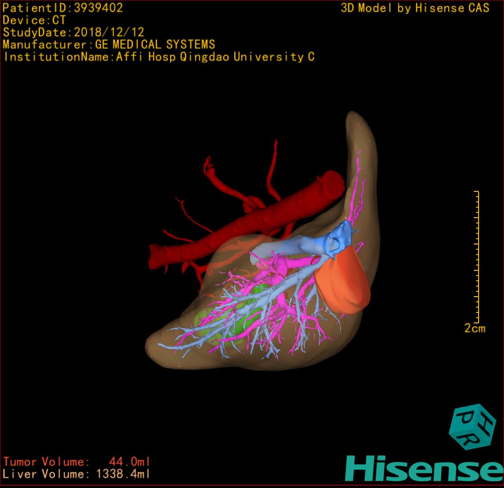Image resolution: width=504 pixels, height=488 pixels.
Task: Click the 3D Model by Hisense CAS text
Action: pos(415,8)
